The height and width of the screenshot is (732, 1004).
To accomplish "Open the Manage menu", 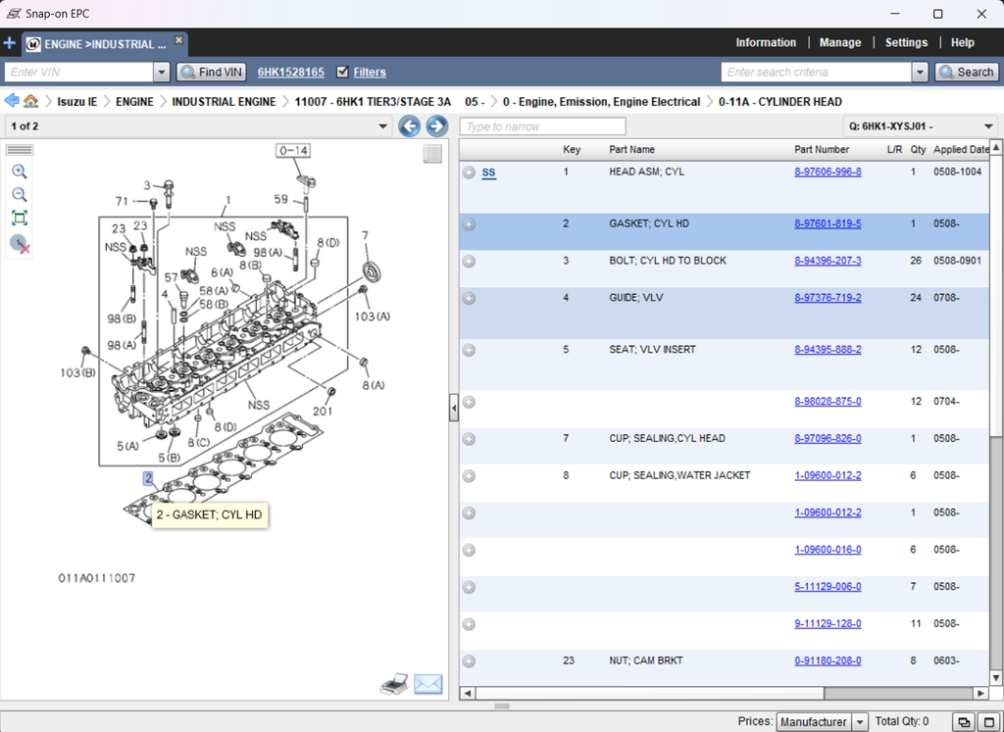I will click(840, 43).
